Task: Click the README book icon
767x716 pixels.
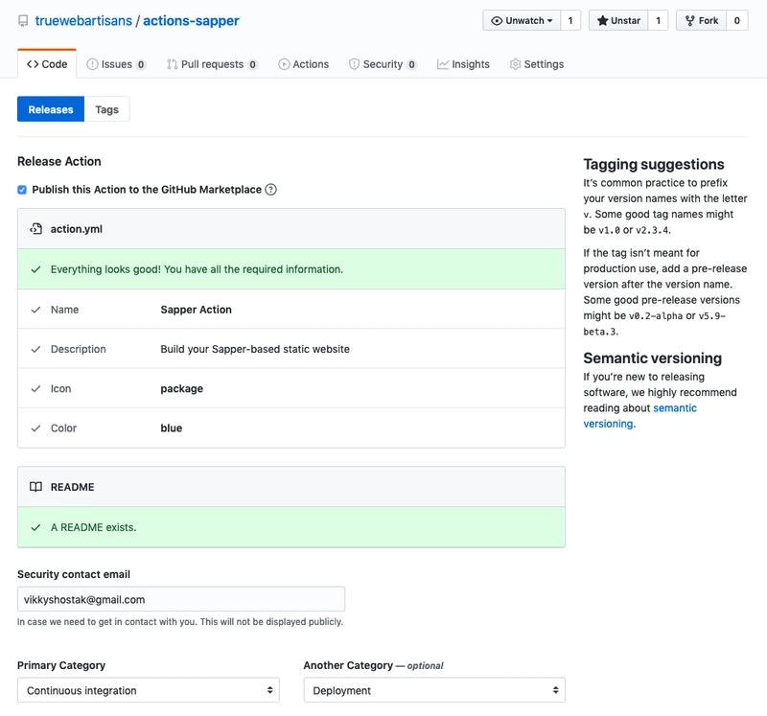Action: click(35, 487)
